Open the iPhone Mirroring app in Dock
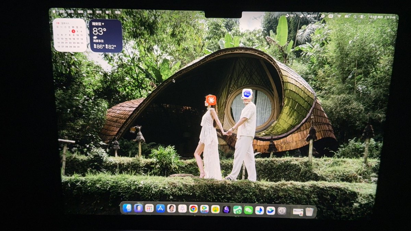The height and width of the screenshot is (231, 411). tap(138, 208)
